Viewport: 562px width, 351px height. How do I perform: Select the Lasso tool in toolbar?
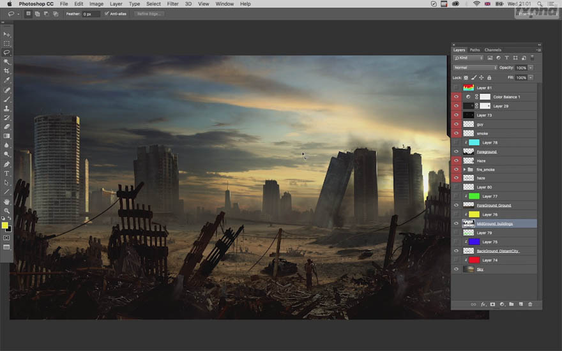pyautogui.click(x=6, y=52)
